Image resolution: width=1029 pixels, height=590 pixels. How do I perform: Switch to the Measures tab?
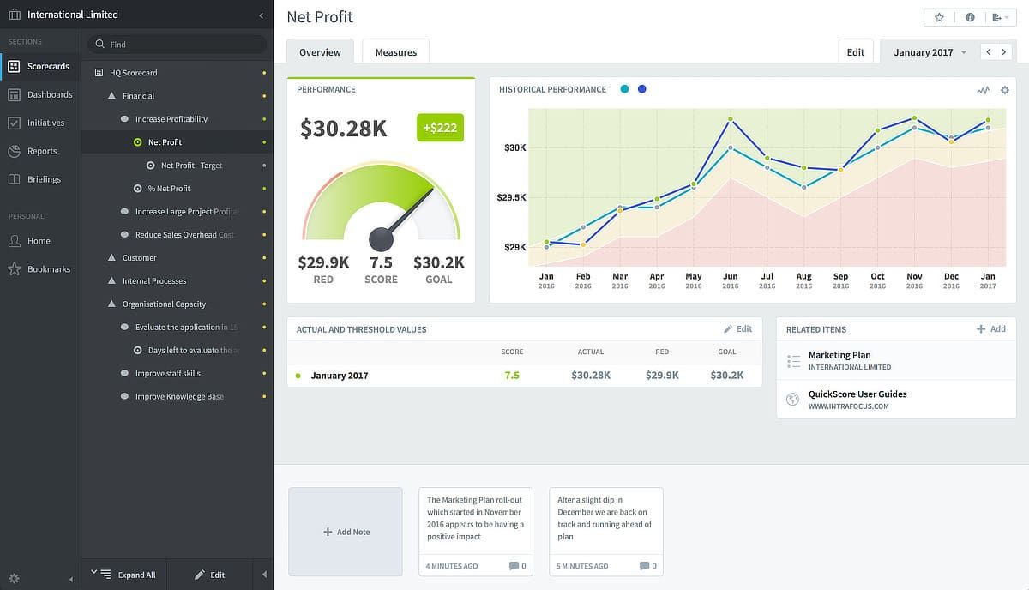click(x=395, y=52)
